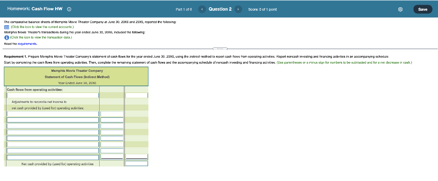This screenshot has width=438, height=181.
Task: Click the amount field beside net income row
Action: pos(136,95)
